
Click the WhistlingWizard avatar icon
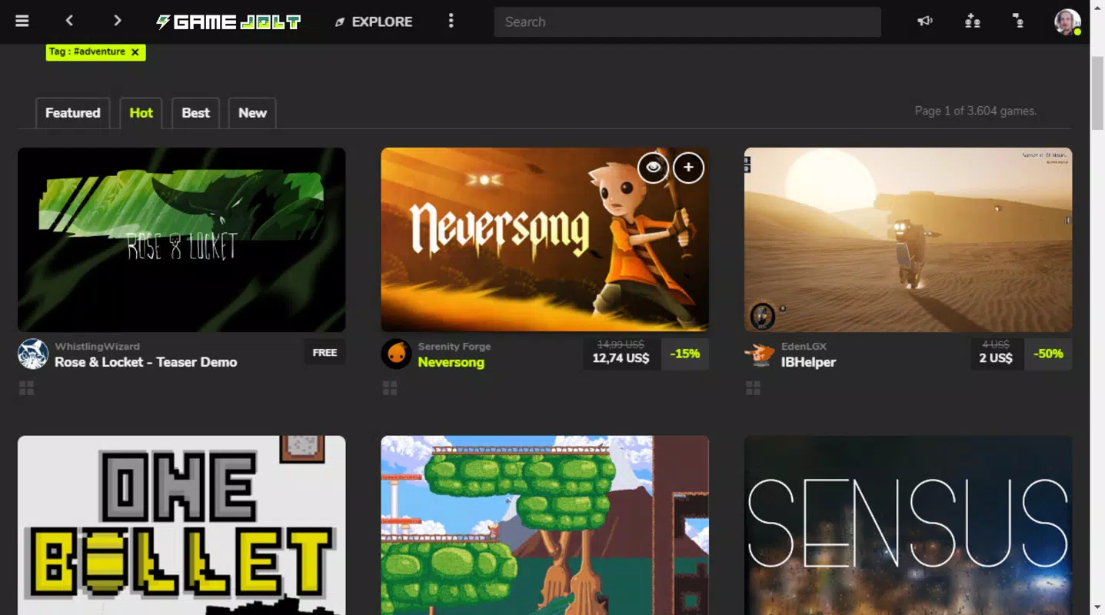33,354
